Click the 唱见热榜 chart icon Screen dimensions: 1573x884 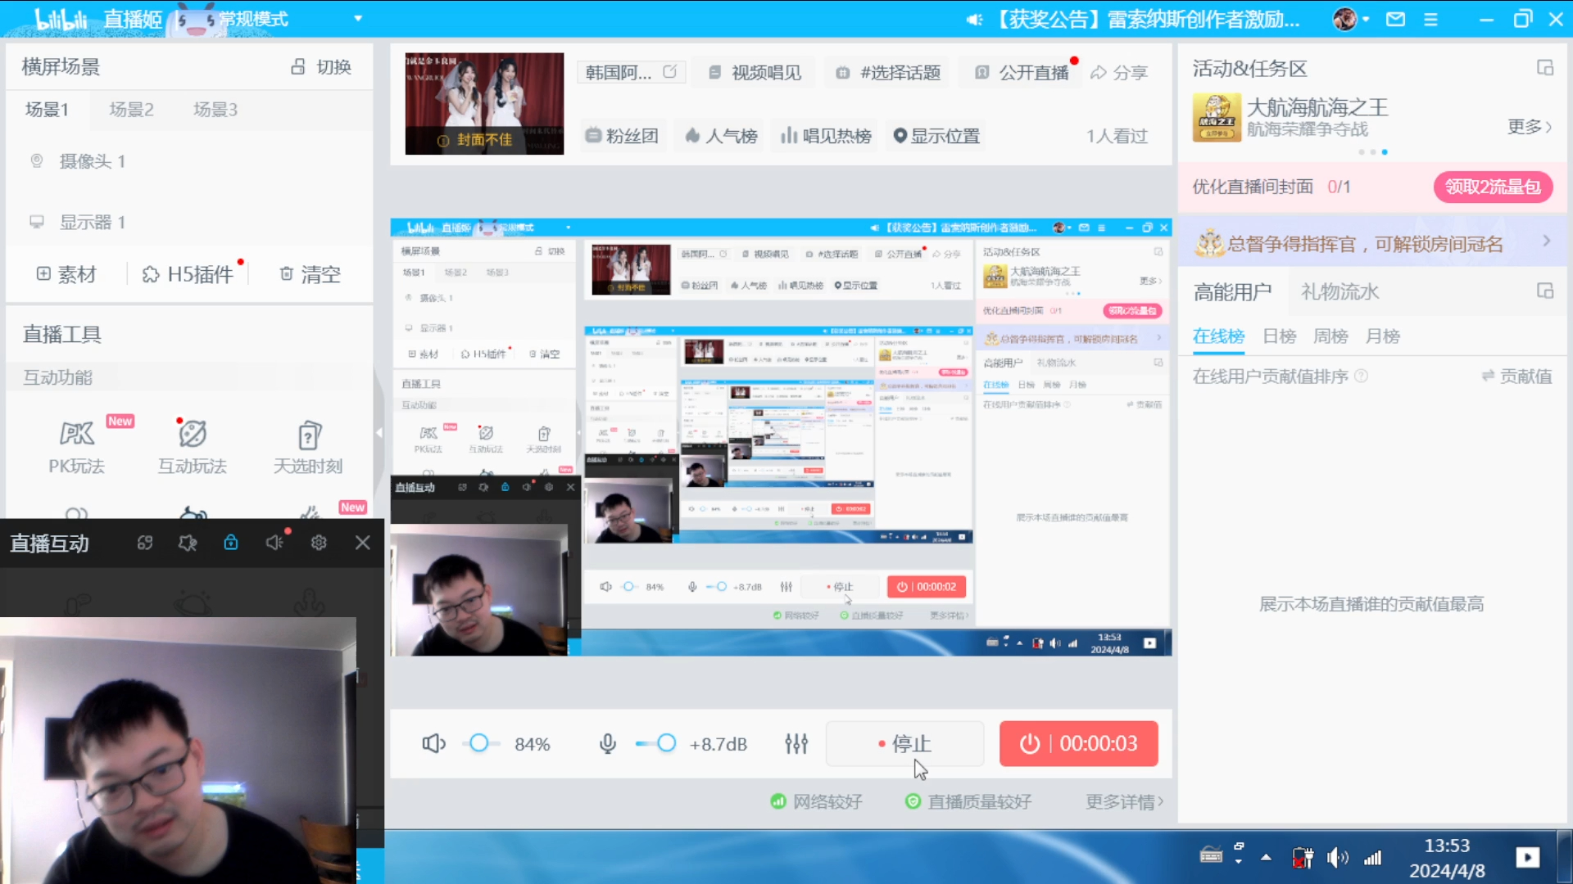pyautogui.click(x=824, y=136)
